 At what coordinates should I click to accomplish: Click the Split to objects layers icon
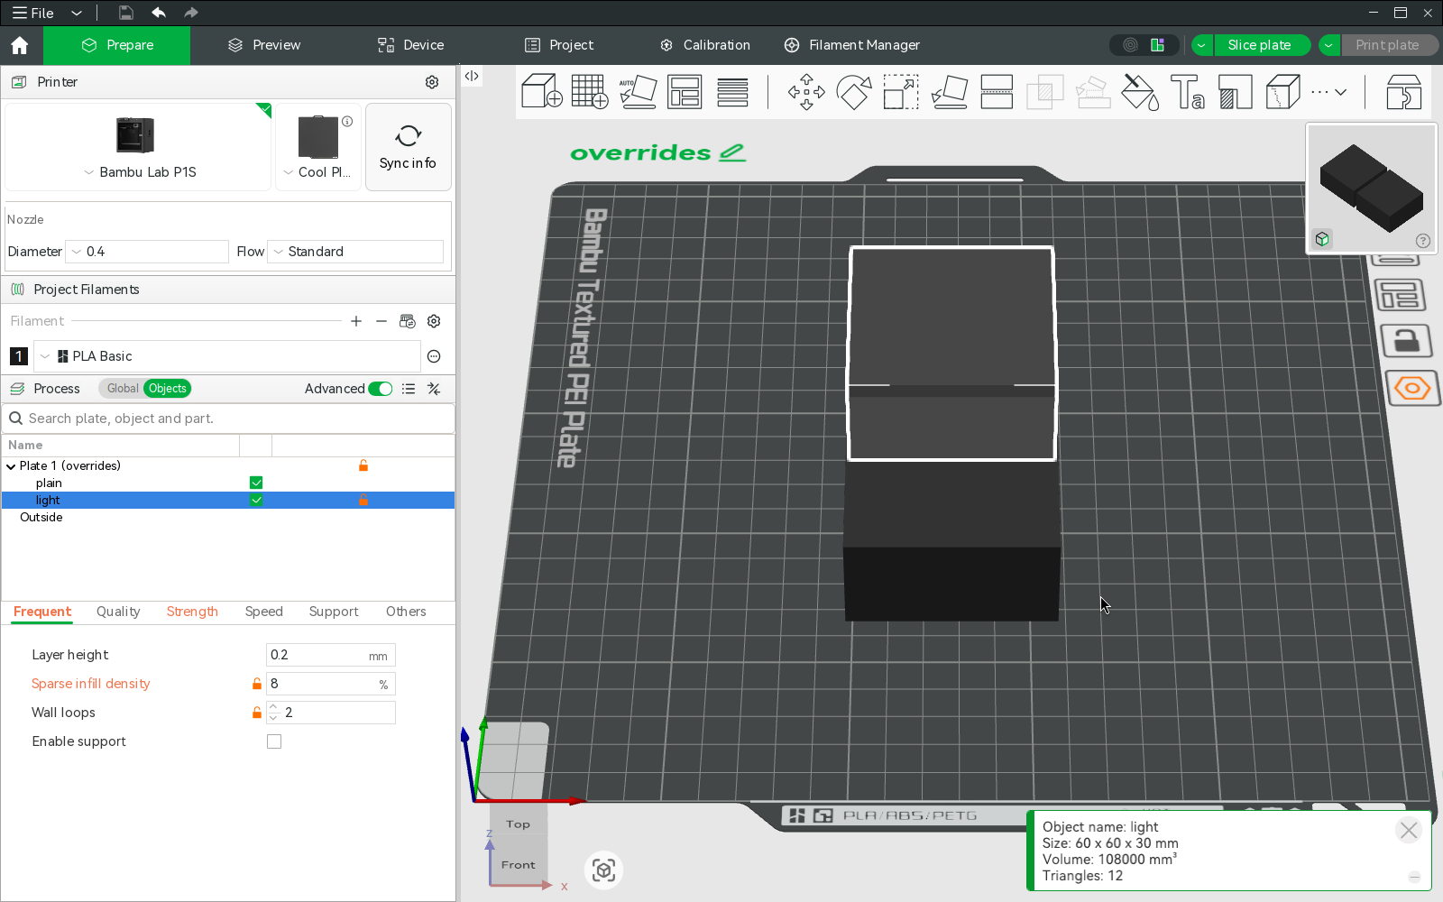click(x=732, y=91)
